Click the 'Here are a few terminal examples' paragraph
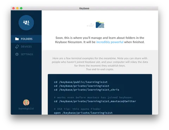Image resolution: width=169 pixels, height=130 pixels. coord(100,62)
